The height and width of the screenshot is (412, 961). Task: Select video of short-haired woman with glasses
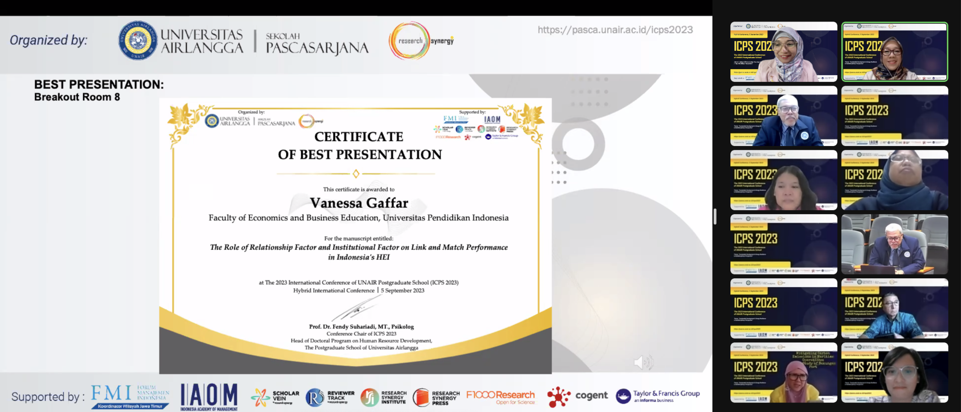[x=895, y=372]
